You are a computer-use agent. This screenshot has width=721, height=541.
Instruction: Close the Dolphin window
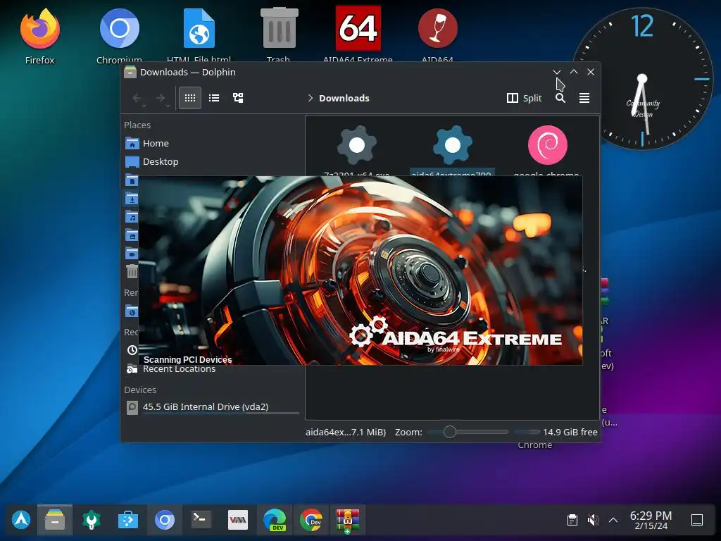(x=591, y=73)
